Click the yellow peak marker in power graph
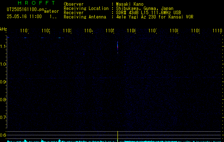 [x=118, y=136]
